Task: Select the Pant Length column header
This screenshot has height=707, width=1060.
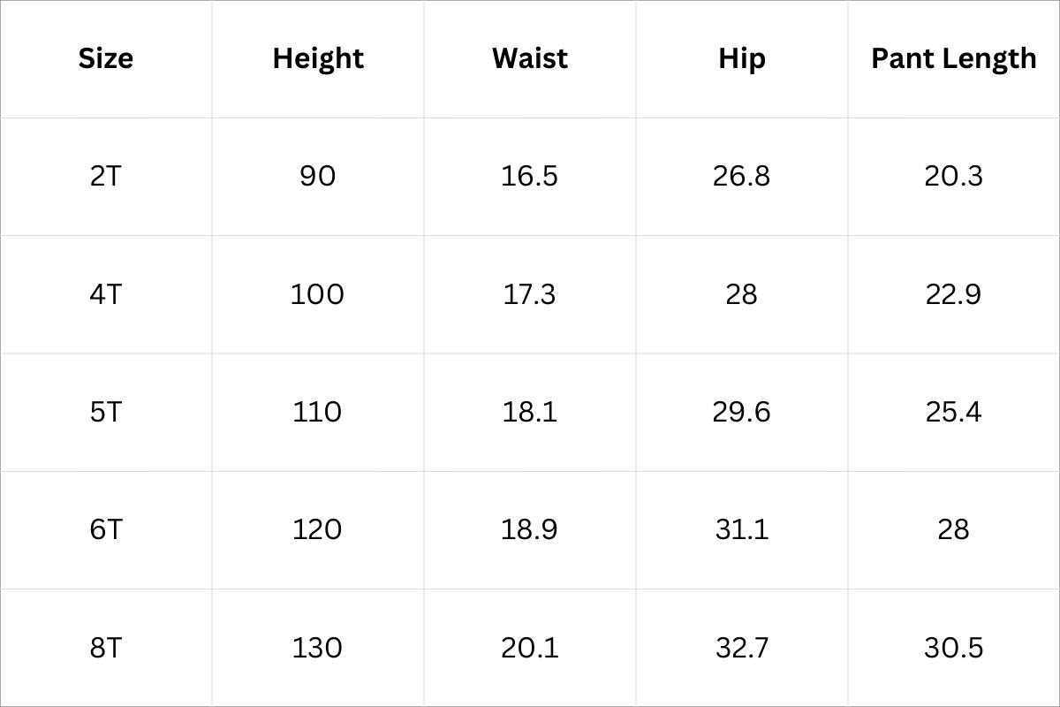Action: click(953, 58)
